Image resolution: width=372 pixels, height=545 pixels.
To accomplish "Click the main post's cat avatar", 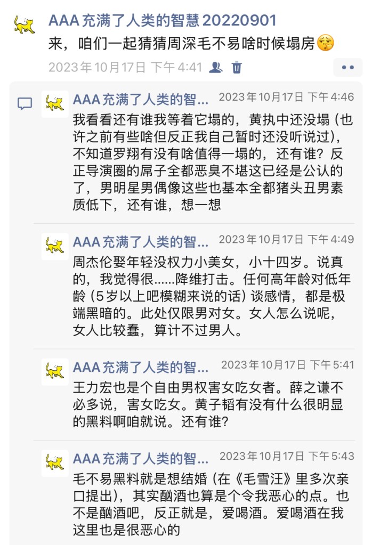I will (x=24, y=25).
